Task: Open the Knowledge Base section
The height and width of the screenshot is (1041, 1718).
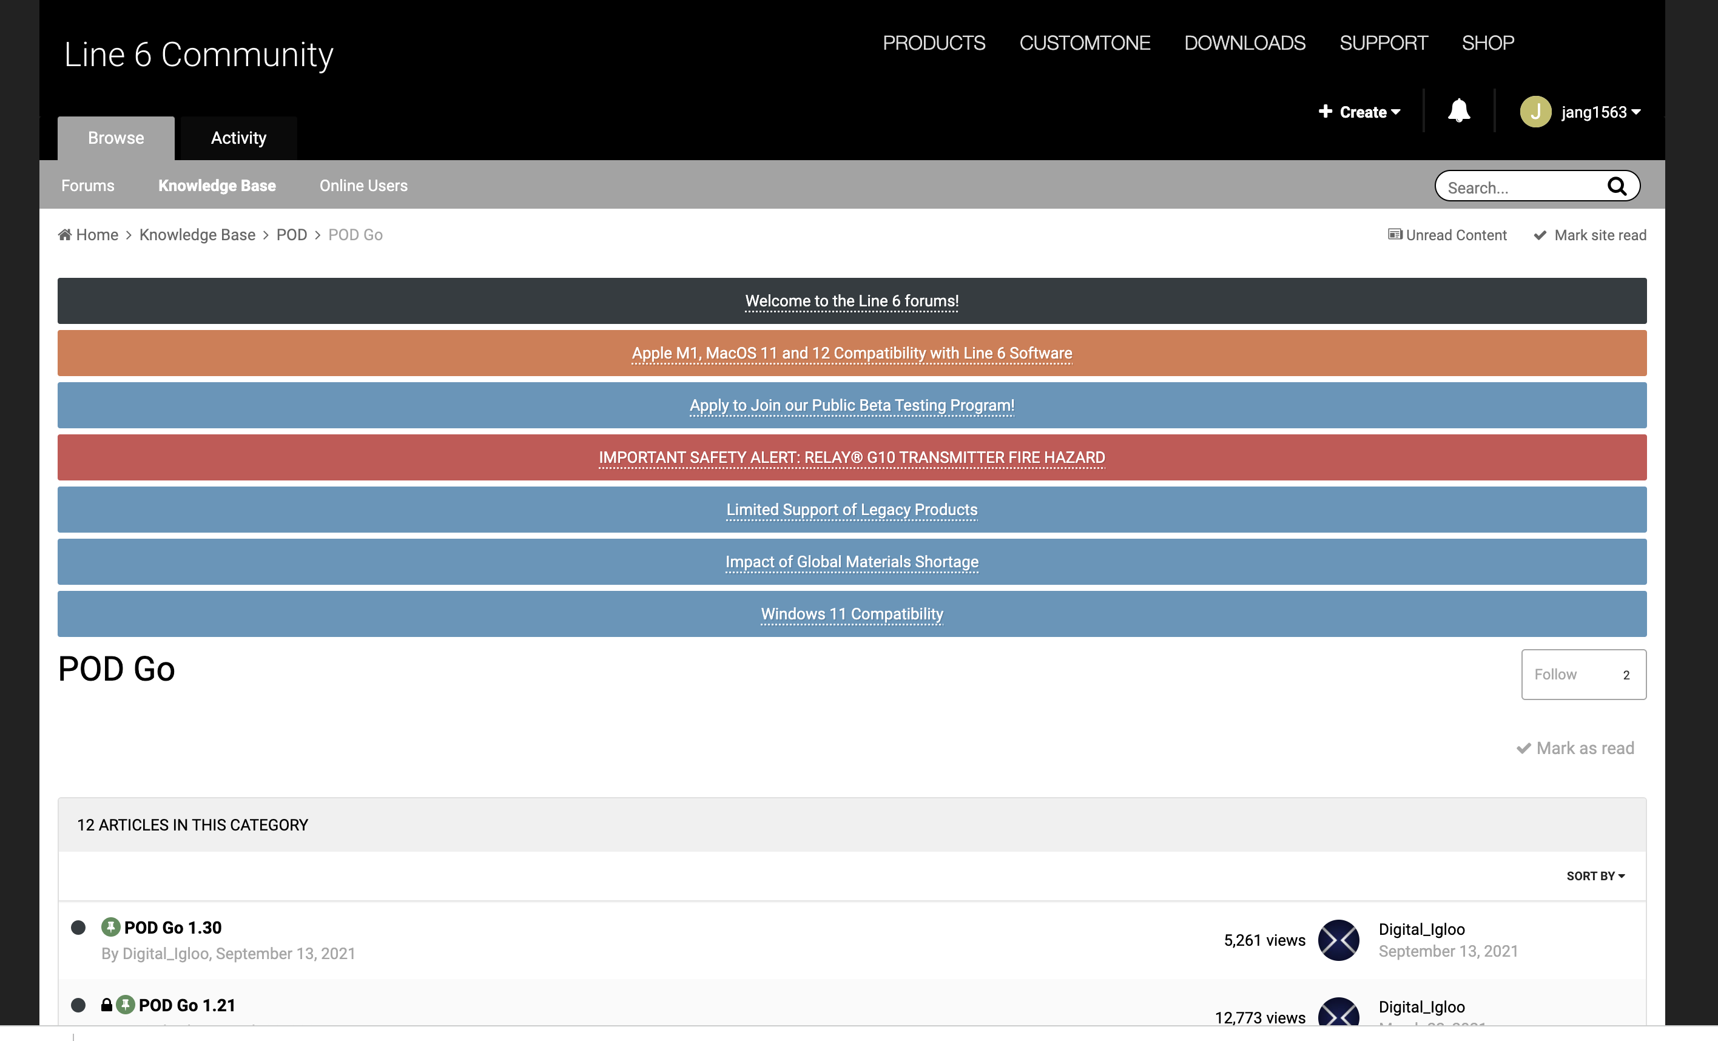Action: tap(217, 186)
